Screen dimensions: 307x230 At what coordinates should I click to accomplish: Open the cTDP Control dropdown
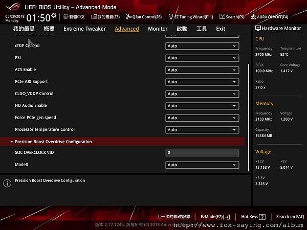click(x=202, y=46)
